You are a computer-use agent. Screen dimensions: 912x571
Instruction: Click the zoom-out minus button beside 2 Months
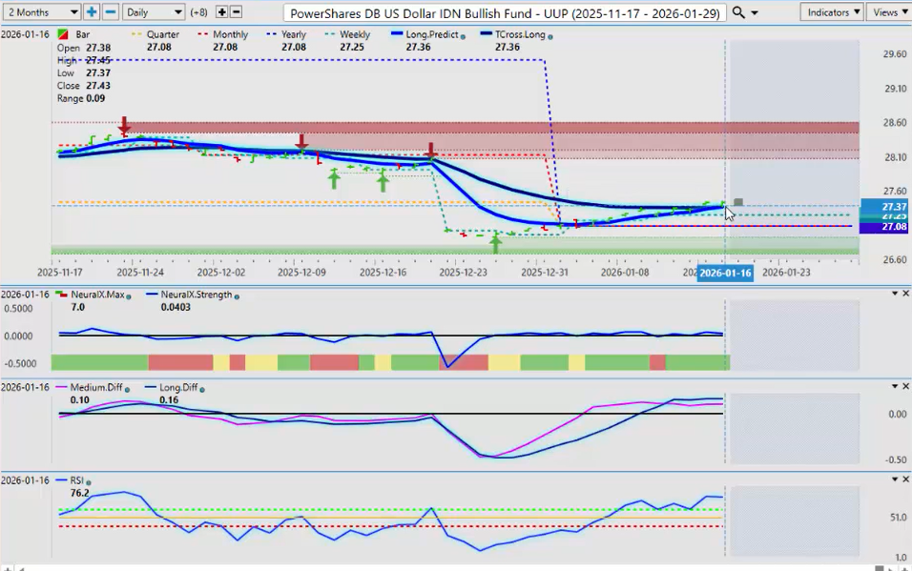point(110,12)
